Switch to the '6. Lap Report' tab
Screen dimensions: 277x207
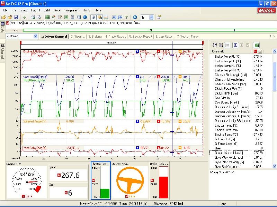(164, 37)
